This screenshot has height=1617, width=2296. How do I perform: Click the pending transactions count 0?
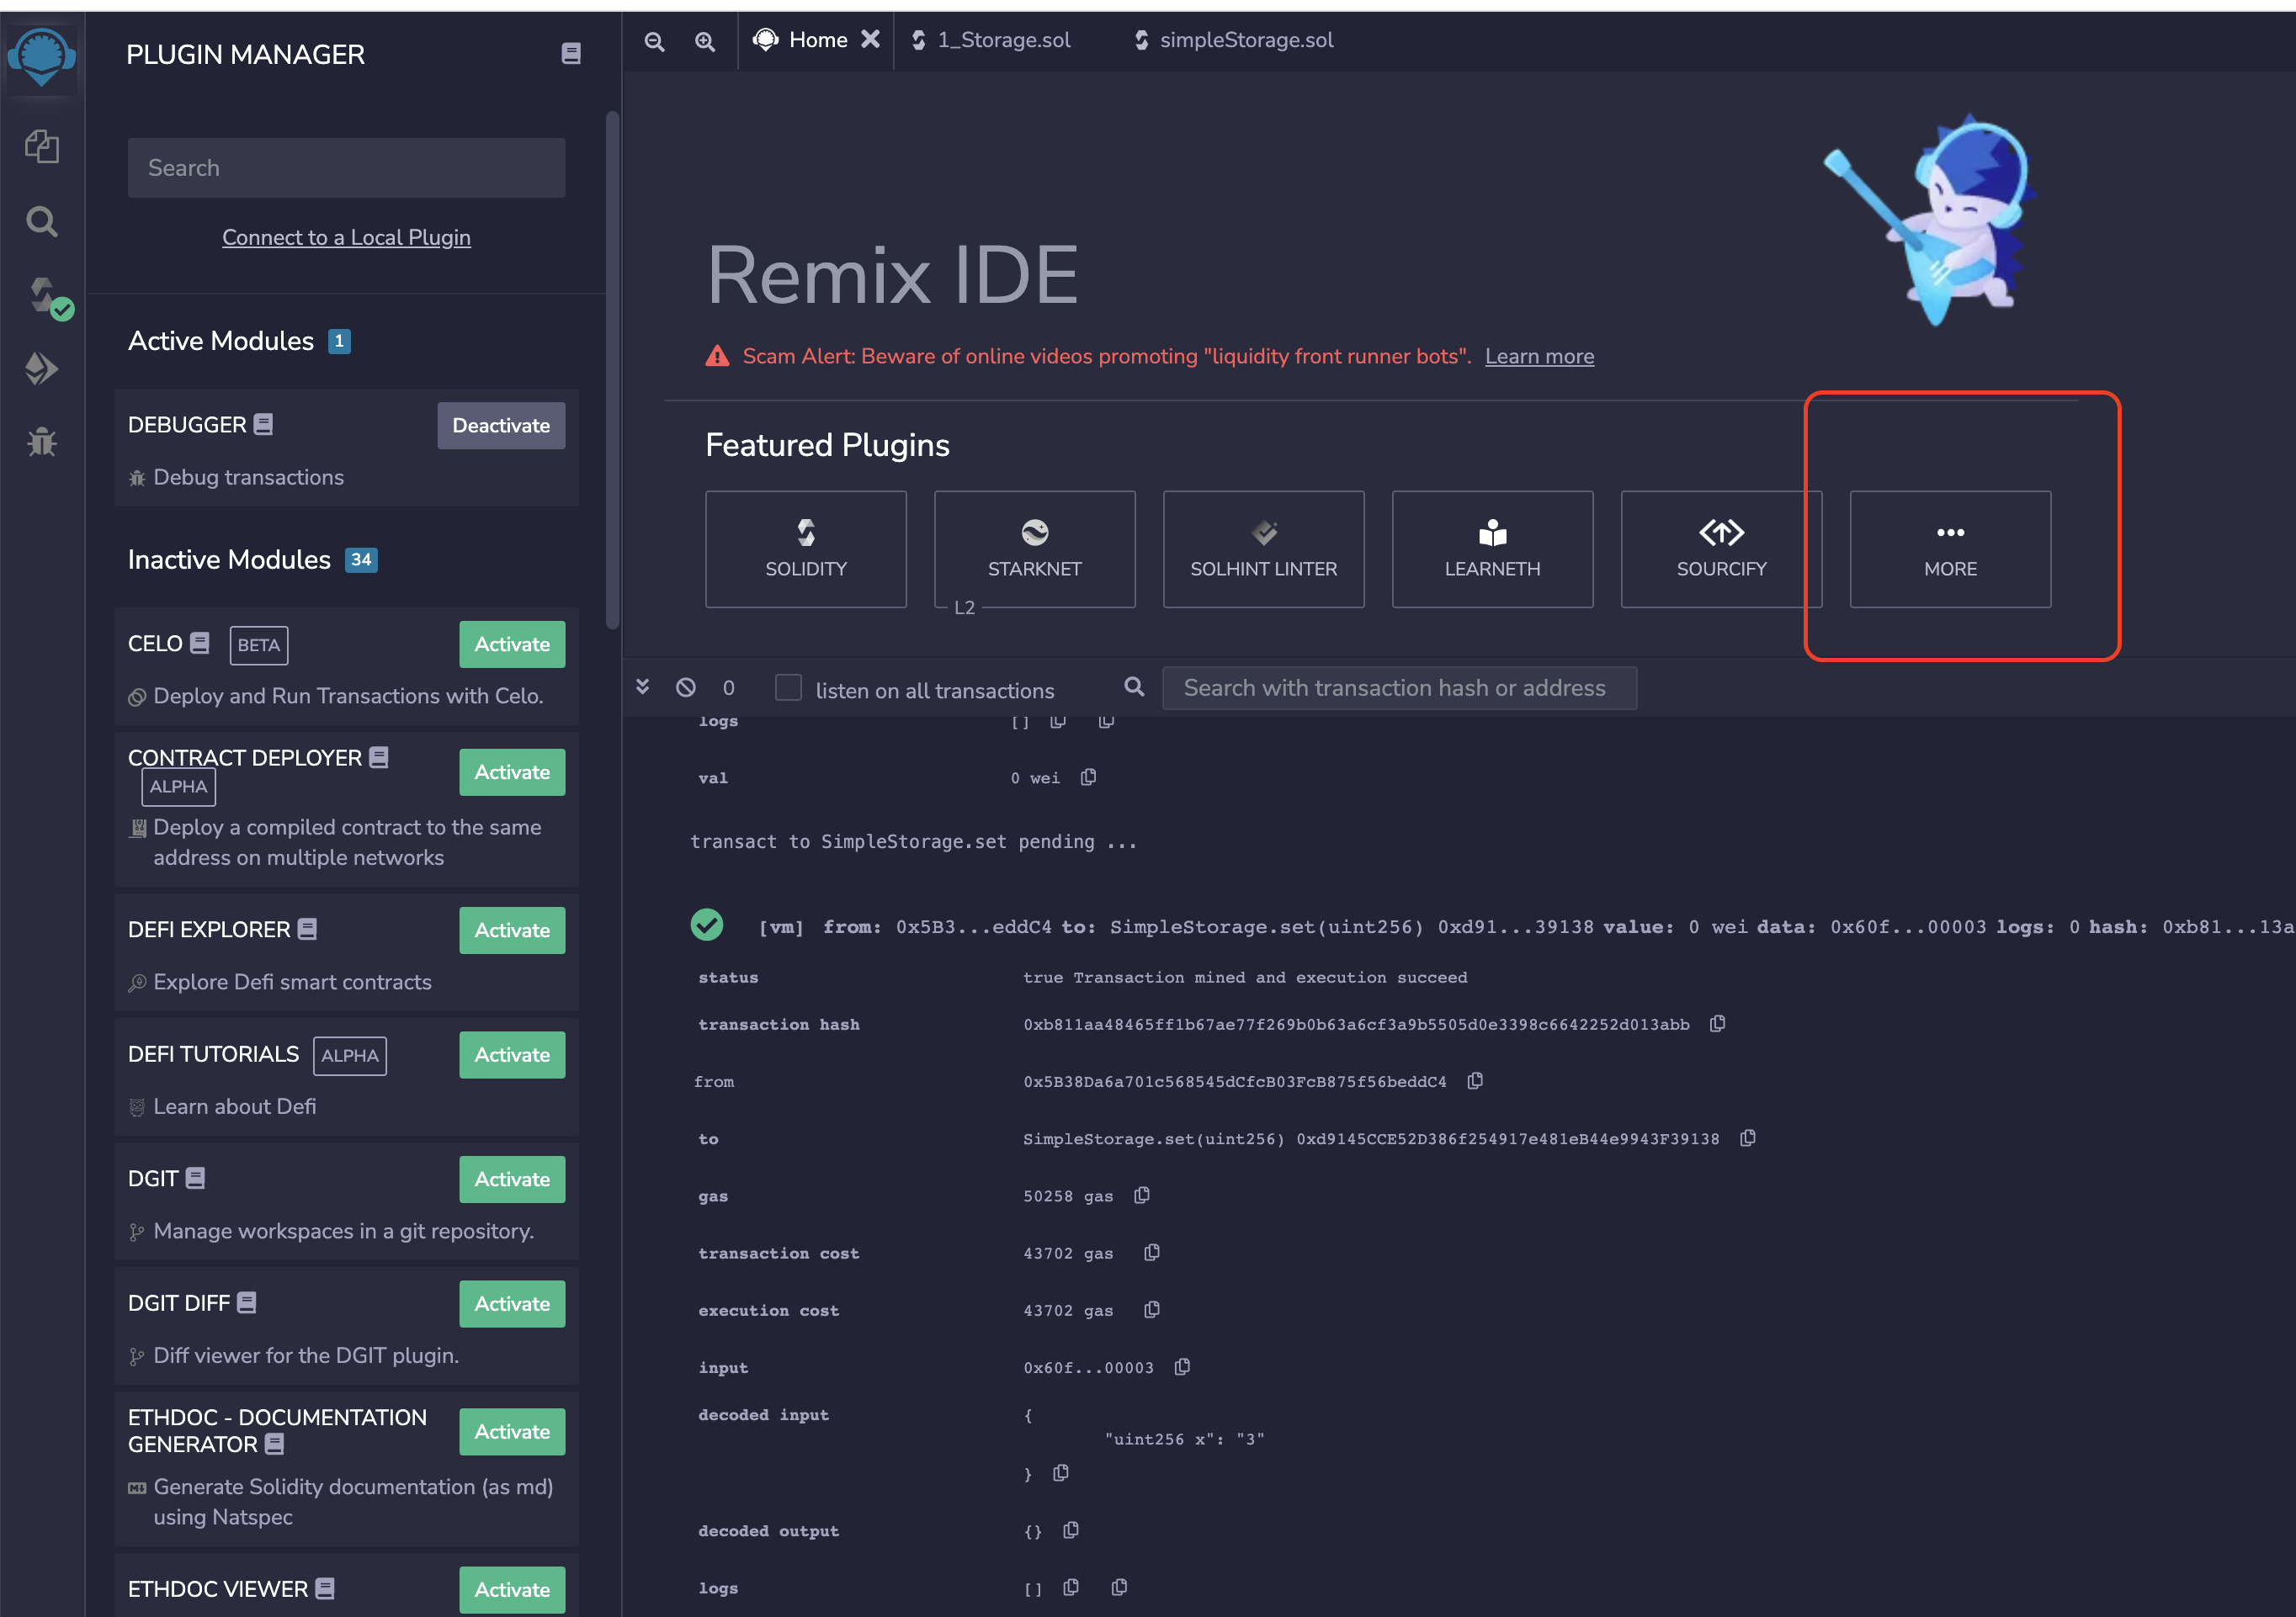click(x=728, y=687)
